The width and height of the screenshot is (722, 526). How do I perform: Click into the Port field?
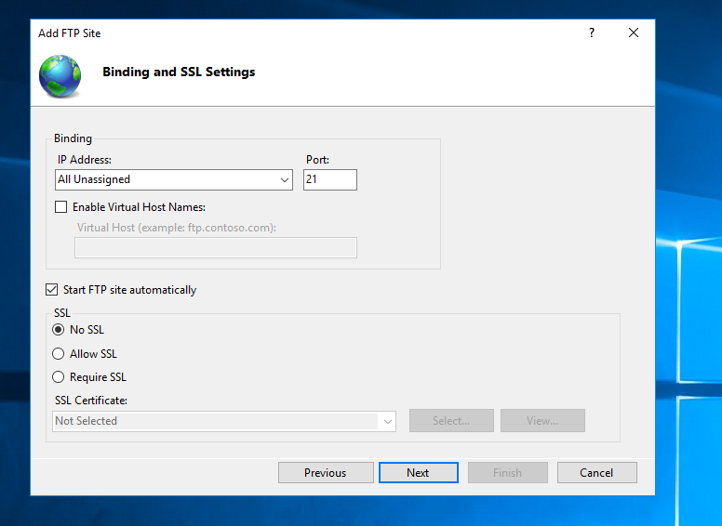[329, 179]
